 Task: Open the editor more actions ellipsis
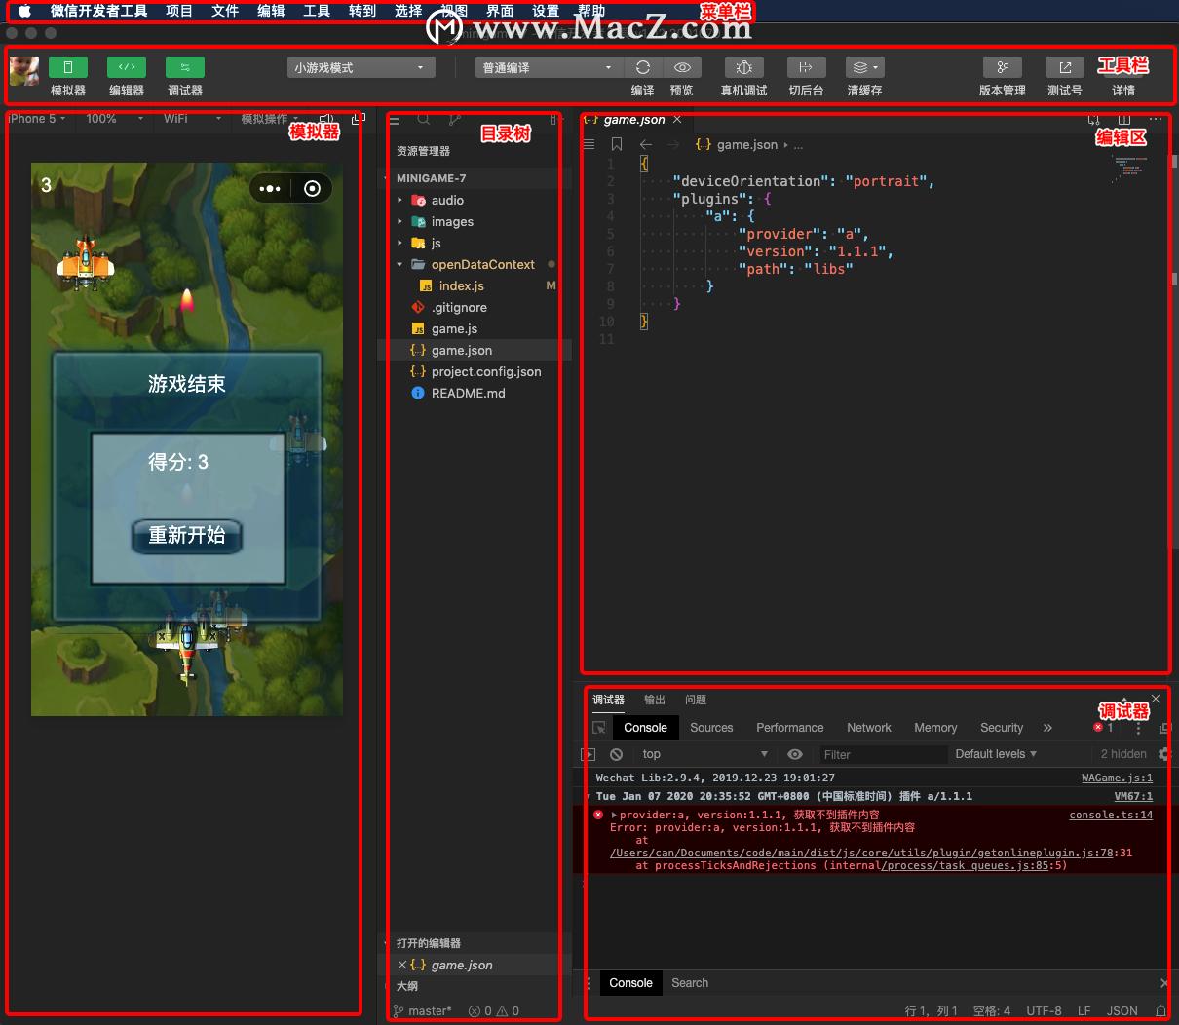click(x=1156, y=120)
